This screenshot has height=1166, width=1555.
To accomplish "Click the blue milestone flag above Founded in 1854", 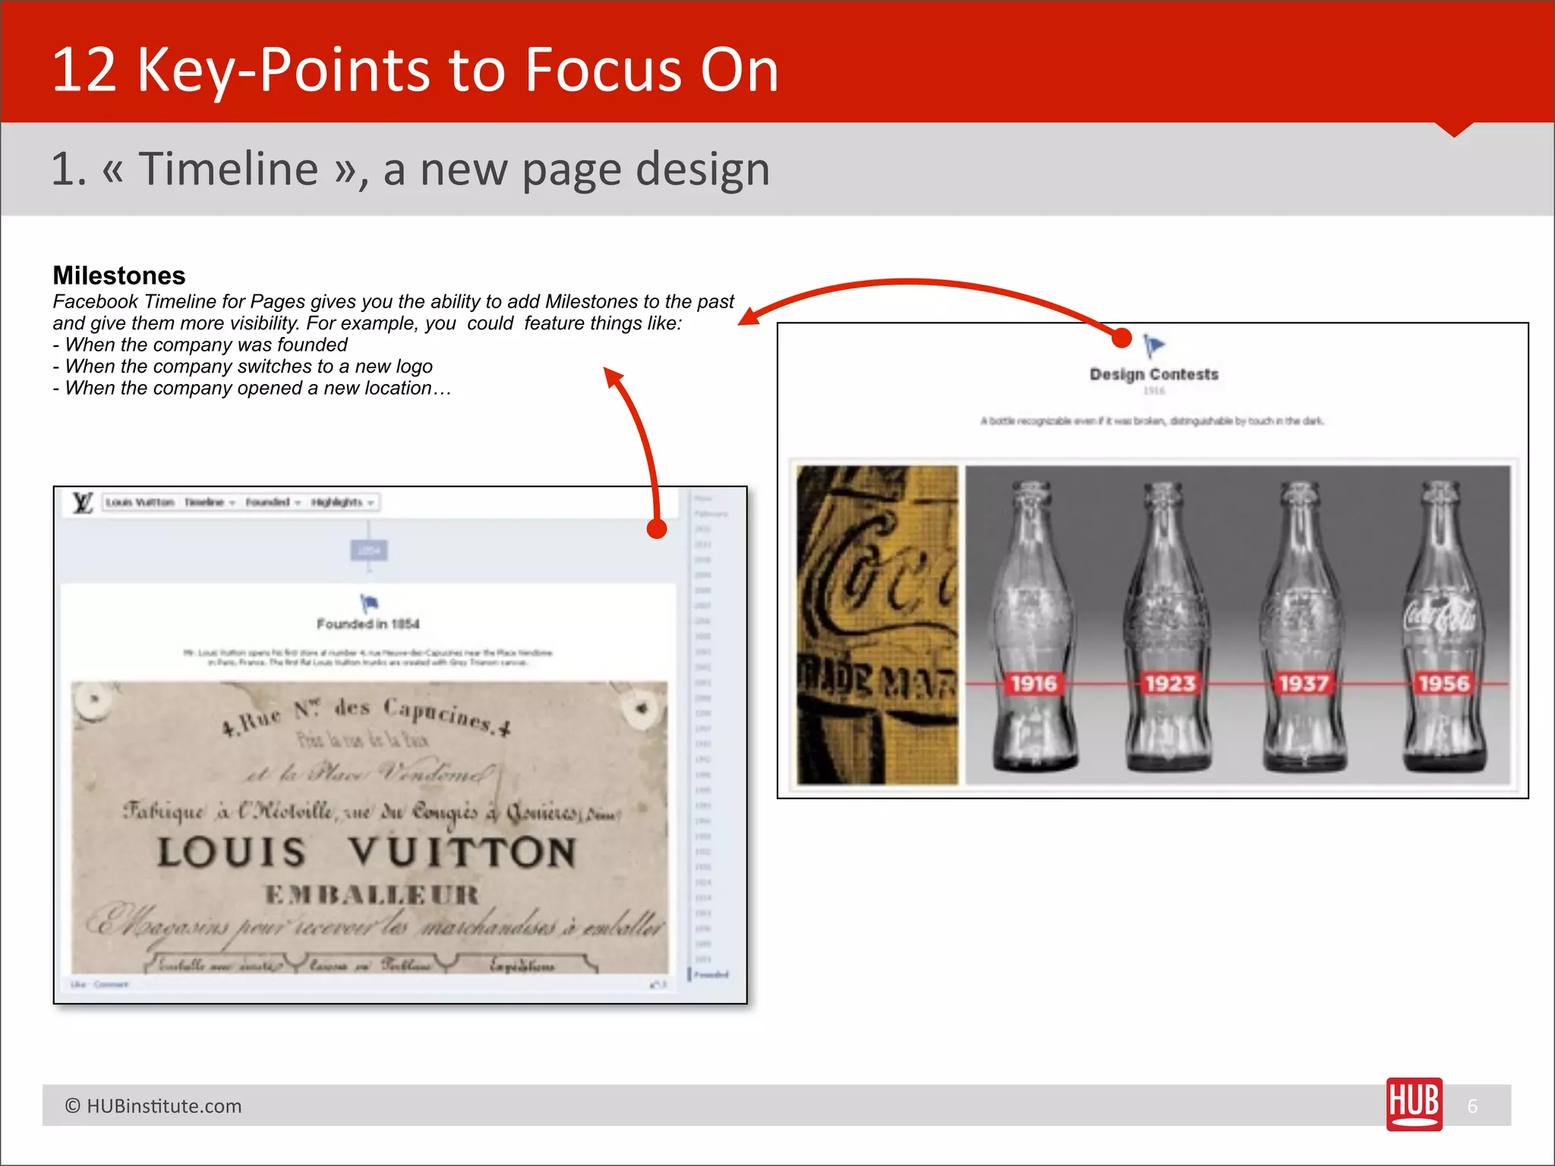I will pyautogui.click(x=369, y=603).
